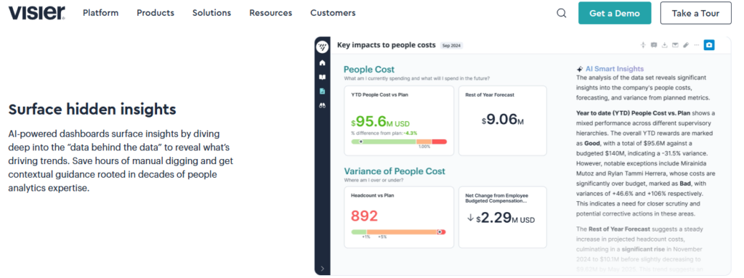Open the Net Change from Employee Budgeted Compensation card
744x278 pixels.
[x=503, y=217]
